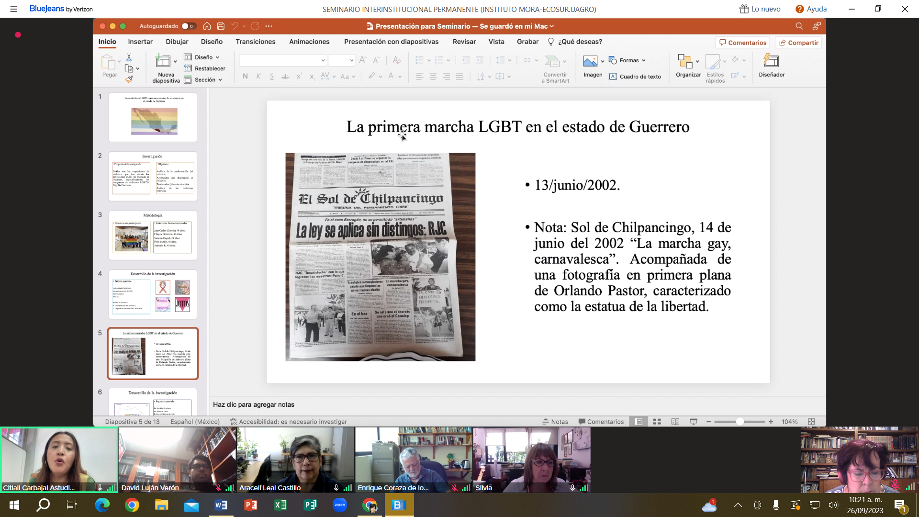Open the search magnifier in PowerPoint
The width and height of the screenshot is (919, 517).
tap(799, 26)
